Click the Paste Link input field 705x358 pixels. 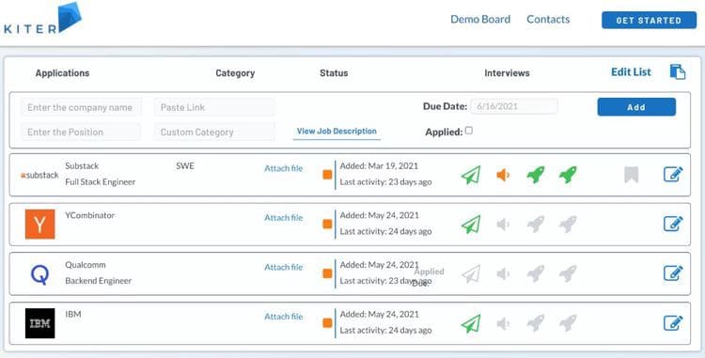[214, 107]
